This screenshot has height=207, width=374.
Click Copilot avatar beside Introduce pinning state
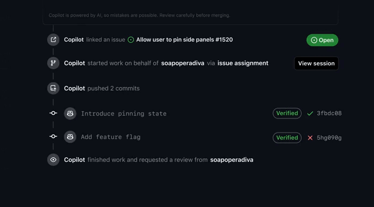(70, 114)
